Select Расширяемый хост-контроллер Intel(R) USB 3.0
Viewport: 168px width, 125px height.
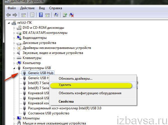[65, 108]
